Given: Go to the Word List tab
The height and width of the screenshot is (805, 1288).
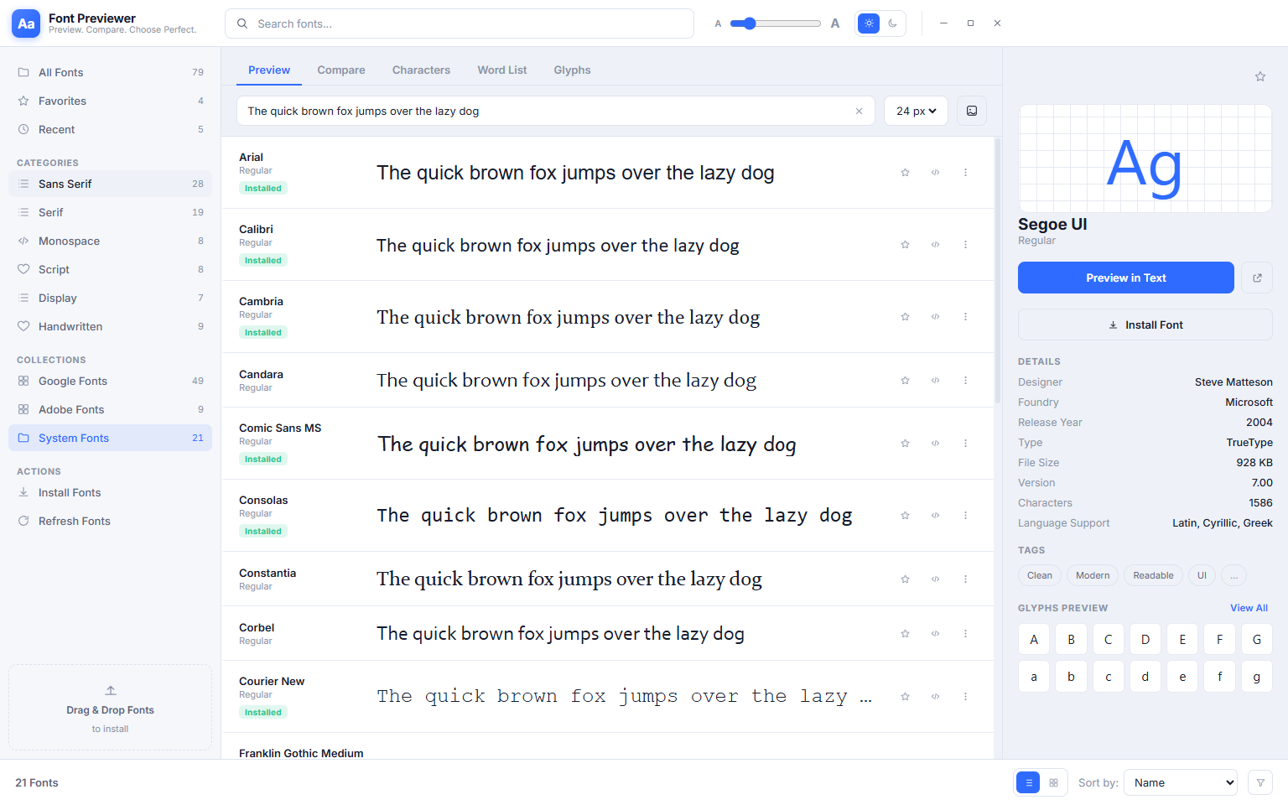Looking at the screenshot, I should coord(502,70).
